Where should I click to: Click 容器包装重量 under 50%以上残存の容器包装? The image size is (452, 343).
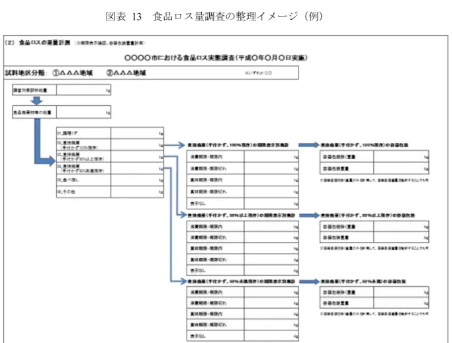(x=347, y=238)
